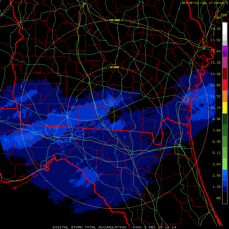Pick the yellow swatch in the color scale
Screen dimensions: 229x229
point(225,108)
